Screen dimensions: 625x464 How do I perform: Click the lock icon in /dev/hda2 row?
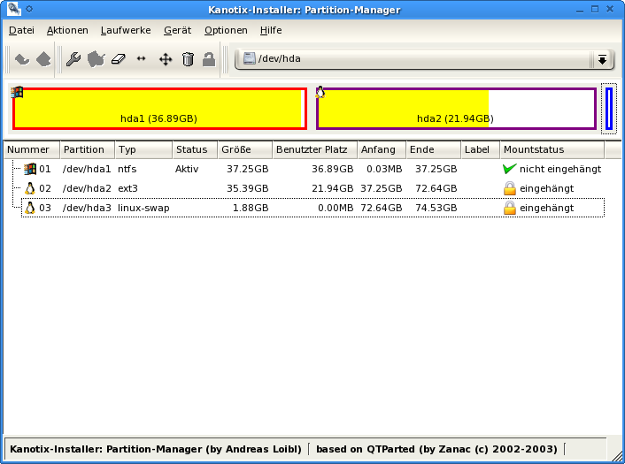coord(509,188)
